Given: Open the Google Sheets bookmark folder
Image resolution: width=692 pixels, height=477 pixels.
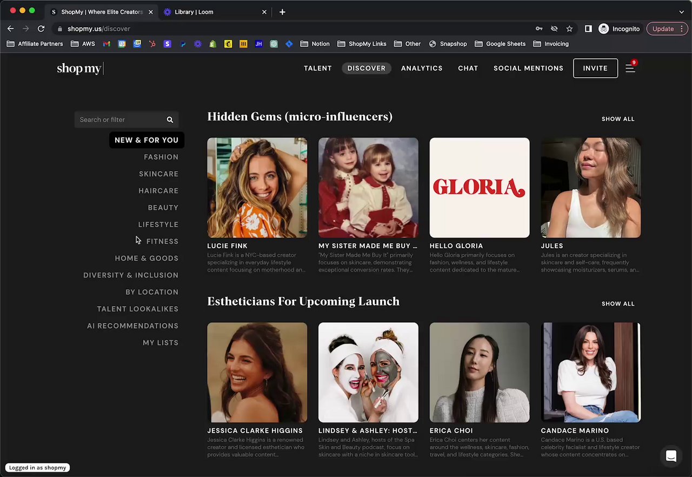Looking at the screenshot, I should (500, 44).
